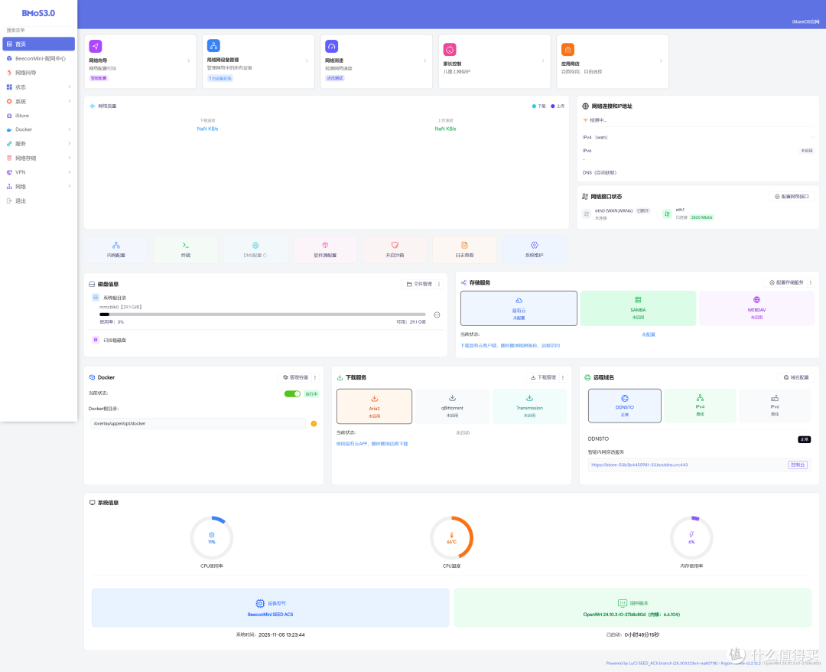This screenshot has width=826, height=672.
Task: Expand the 状态 sidebar menu
Action: pos(38,87)
